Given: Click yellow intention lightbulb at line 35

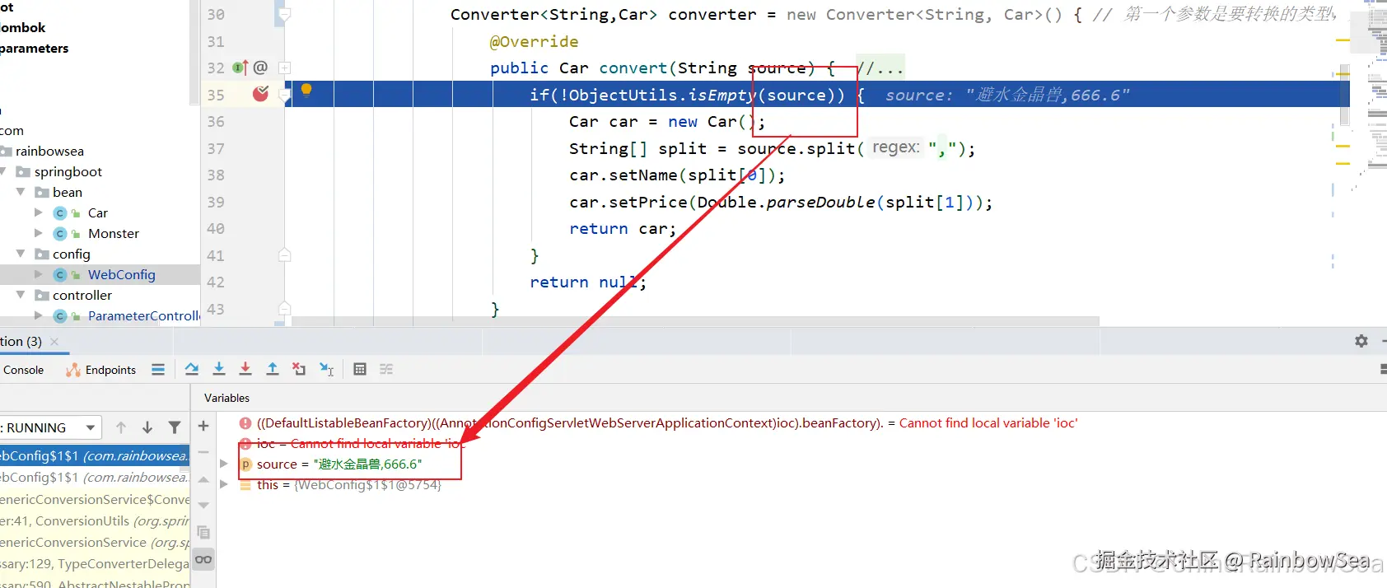Looking at the screenshot, I should 306,90.
